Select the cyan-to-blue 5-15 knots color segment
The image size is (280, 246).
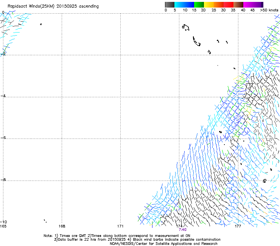184,5
